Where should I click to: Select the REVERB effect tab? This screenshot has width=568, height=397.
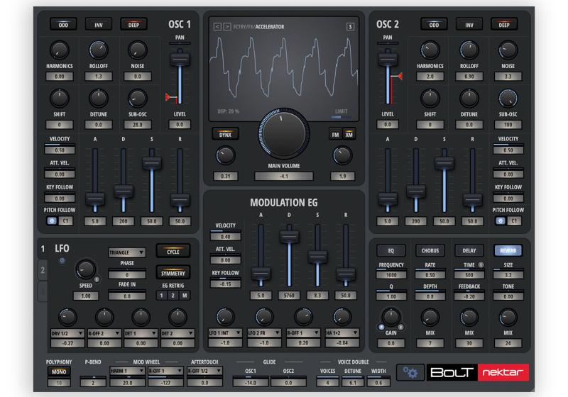508,250
